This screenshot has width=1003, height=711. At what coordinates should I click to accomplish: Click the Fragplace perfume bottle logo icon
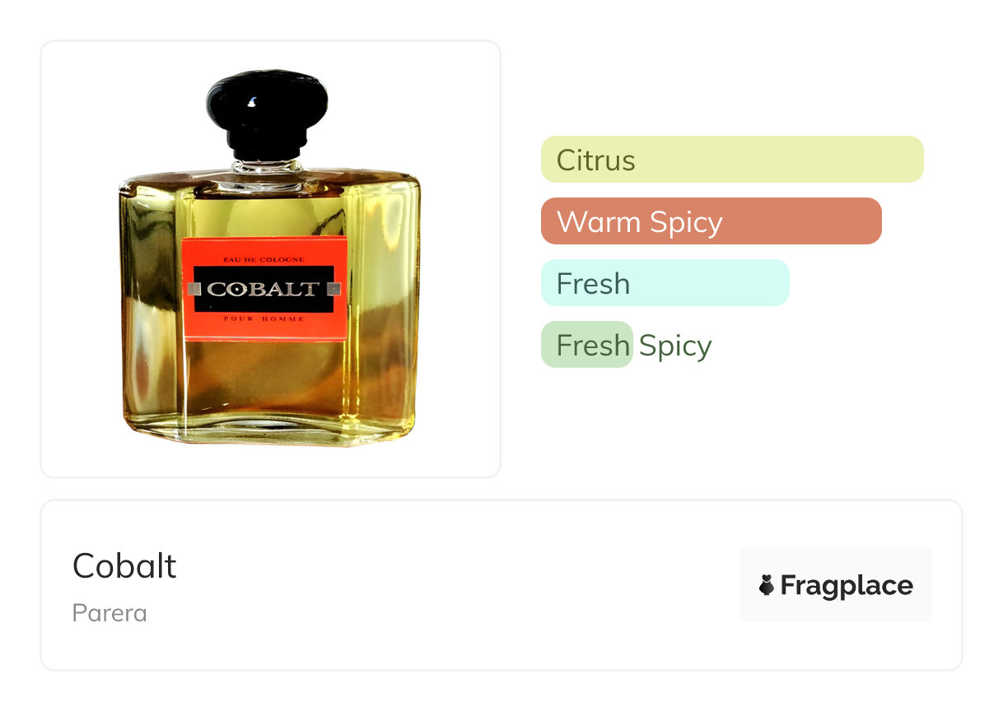click(x=767, y=585)
